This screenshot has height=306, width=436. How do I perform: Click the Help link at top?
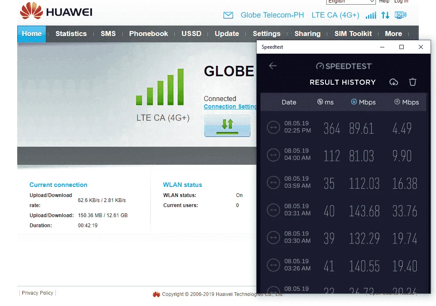coord(384,1)
